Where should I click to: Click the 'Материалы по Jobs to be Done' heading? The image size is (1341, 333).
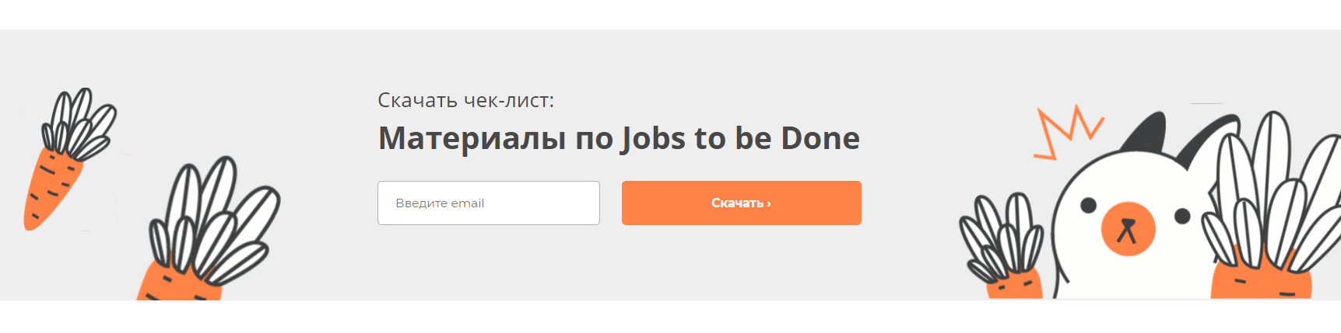click(619, 138)
